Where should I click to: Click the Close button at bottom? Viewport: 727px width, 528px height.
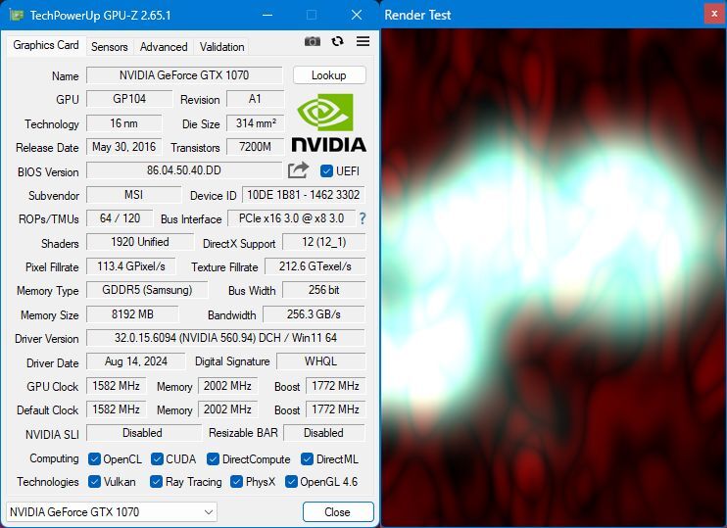pos(338,511)
